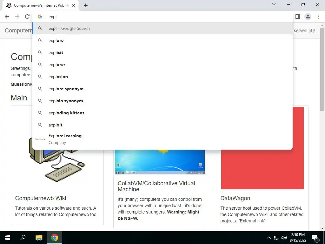Open the tab search chevron in title bar
Viewport: 325px width, 244px height.
point(274,4)
